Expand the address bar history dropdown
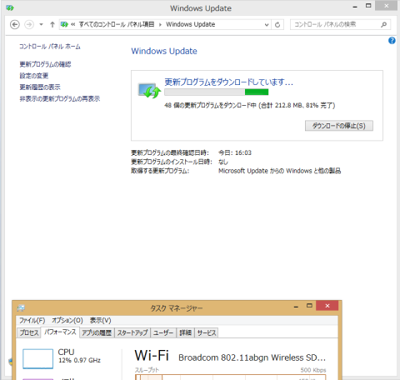This screenshot has height=380, width=400. pos(267,25)
